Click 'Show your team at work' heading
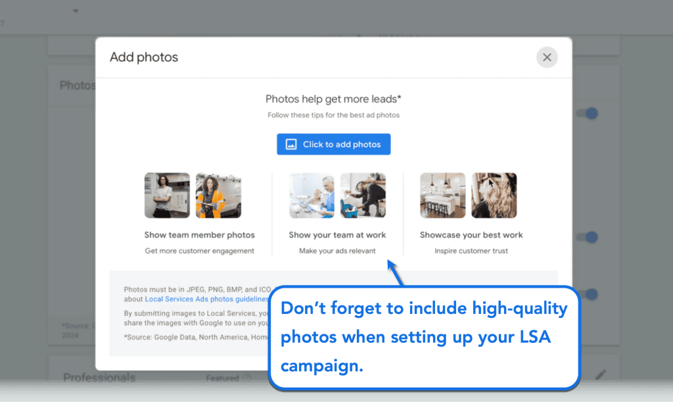Screen dimensions: 673x402 (x=337, y=234)
